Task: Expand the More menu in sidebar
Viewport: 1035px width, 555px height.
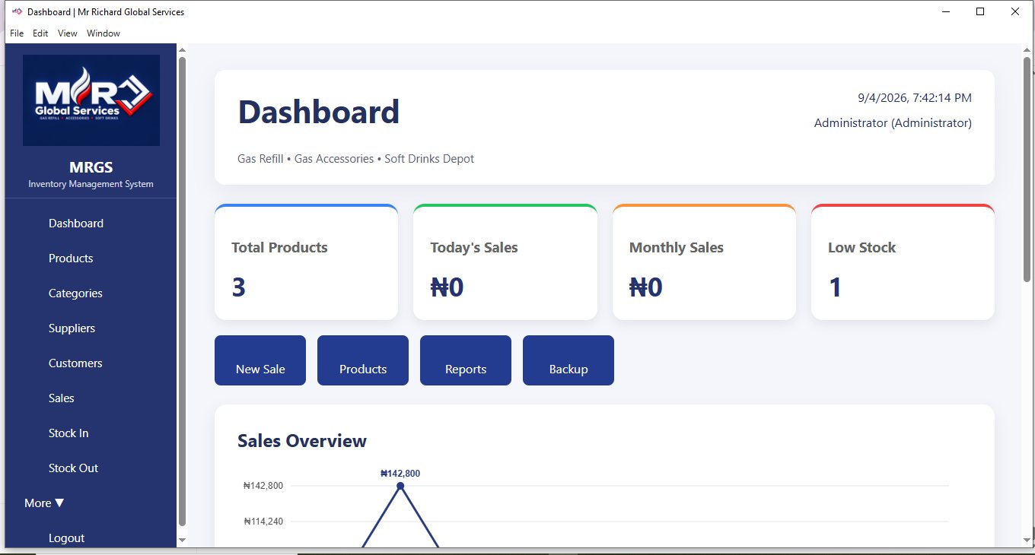Action: coord(44,503)
